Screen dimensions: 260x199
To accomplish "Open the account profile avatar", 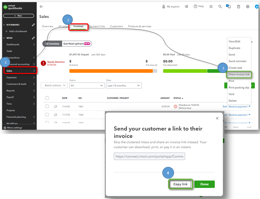I will coord(256,7).
